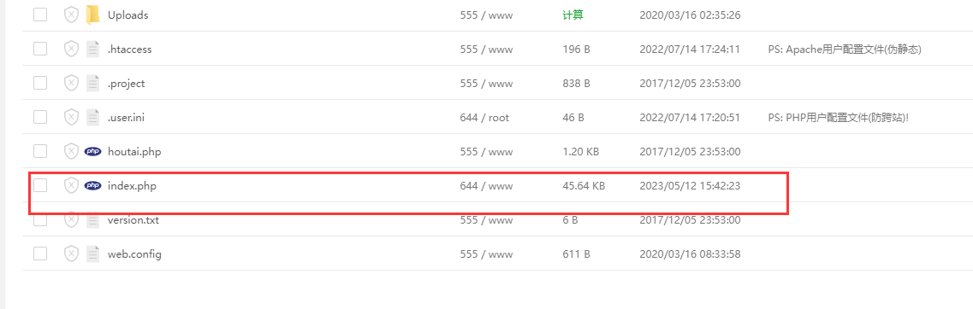Image resolution: width=973 pixels, height=309 pixels.
Task: Toggle the checkbox for .user.ini
Action: [40, 117]
